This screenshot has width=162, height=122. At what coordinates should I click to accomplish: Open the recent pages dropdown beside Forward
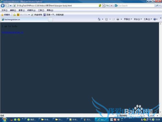tap(11, 6)
